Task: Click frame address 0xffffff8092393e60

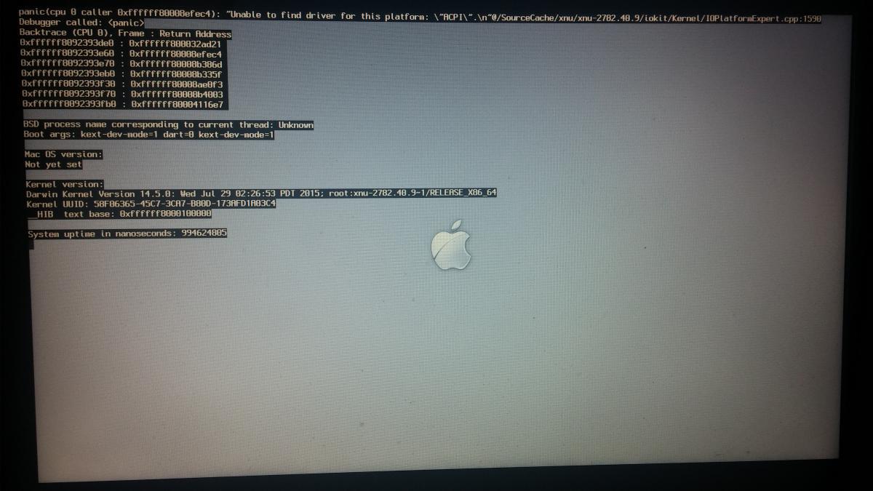Action: point(68,54)
